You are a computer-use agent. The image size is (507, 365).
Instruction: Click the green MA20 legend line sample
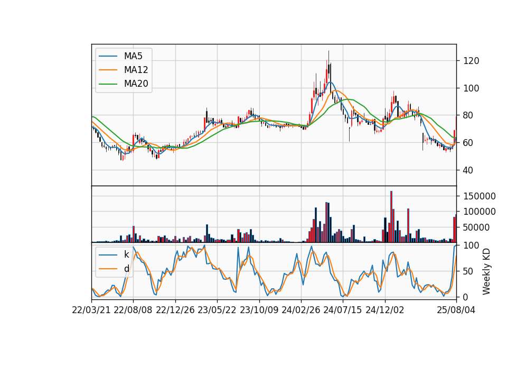108,84
